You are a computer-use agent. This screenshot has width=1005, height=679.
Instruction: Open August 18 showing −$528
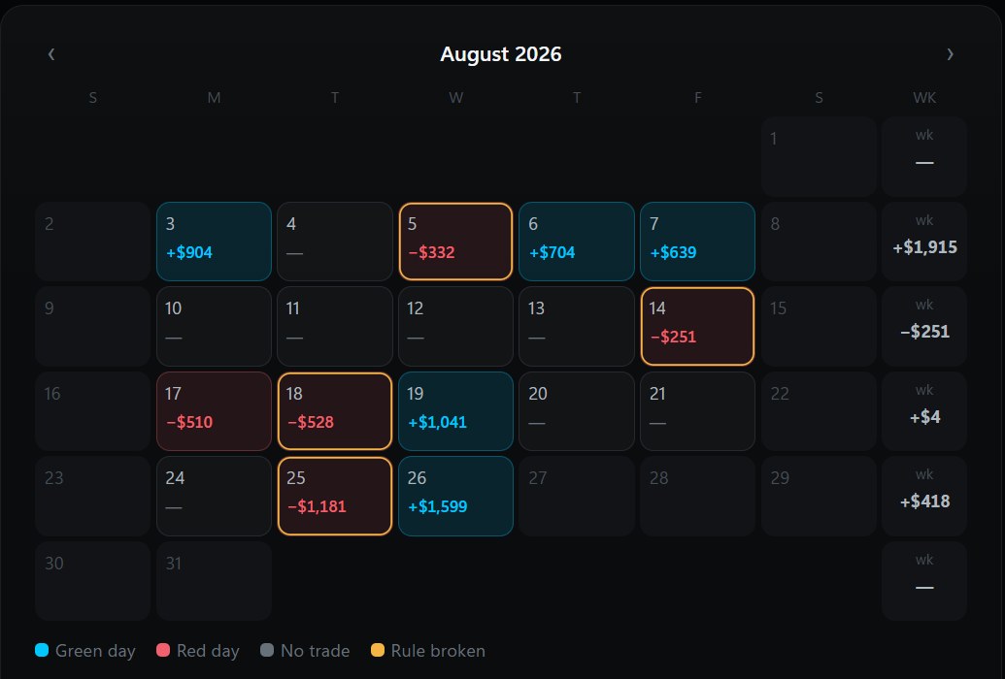coord(335,411)
